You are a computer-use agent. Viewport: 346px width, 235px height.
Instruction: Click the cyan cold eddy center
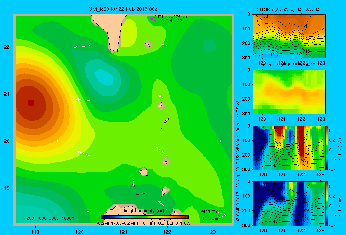point(104,77)
